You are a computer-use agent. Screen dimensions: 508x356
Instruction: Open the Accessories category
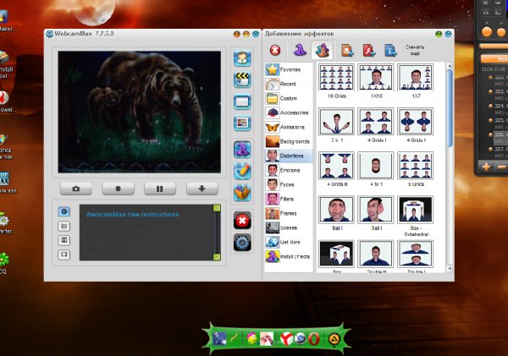[289, 112]
